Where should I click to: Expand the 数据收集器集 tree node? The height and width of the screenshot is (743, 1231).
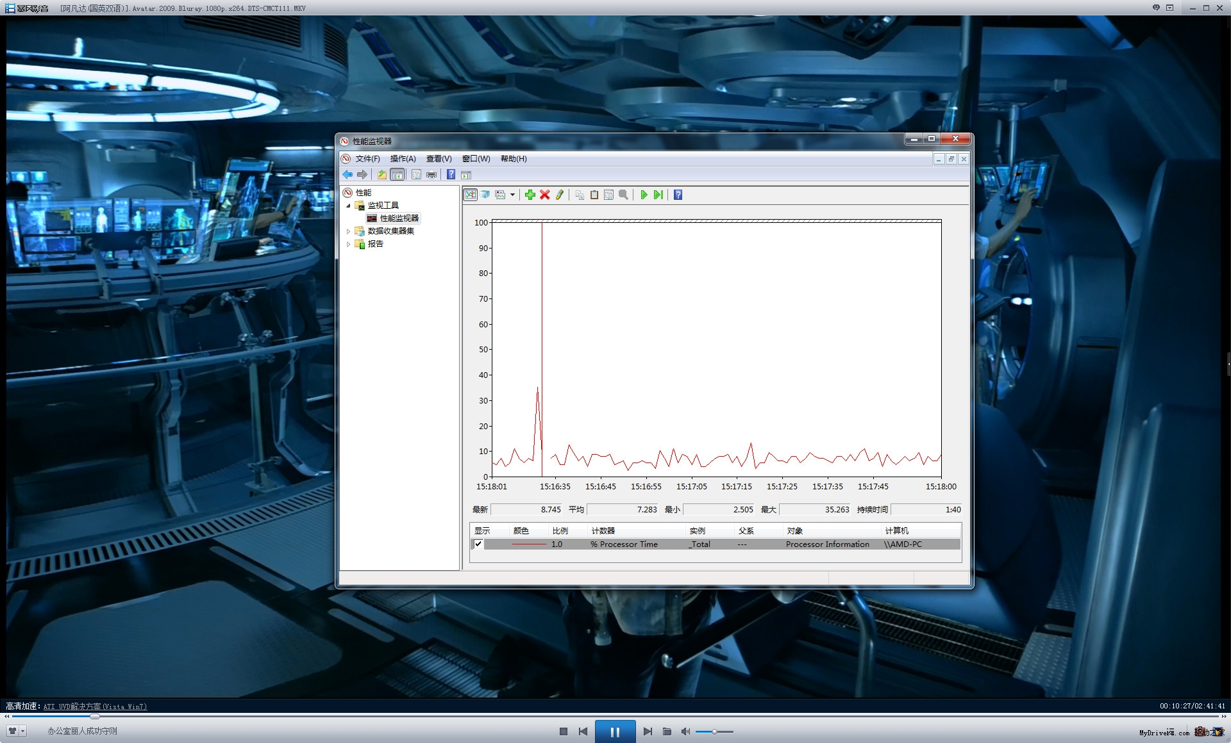click(x=348, y=231)
